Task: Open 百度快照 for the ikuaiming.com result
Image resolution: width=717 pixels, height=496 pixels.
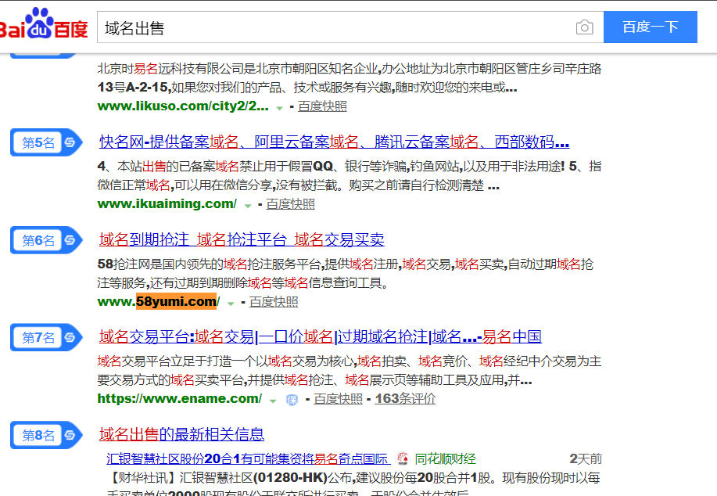Action: (290, 204)
